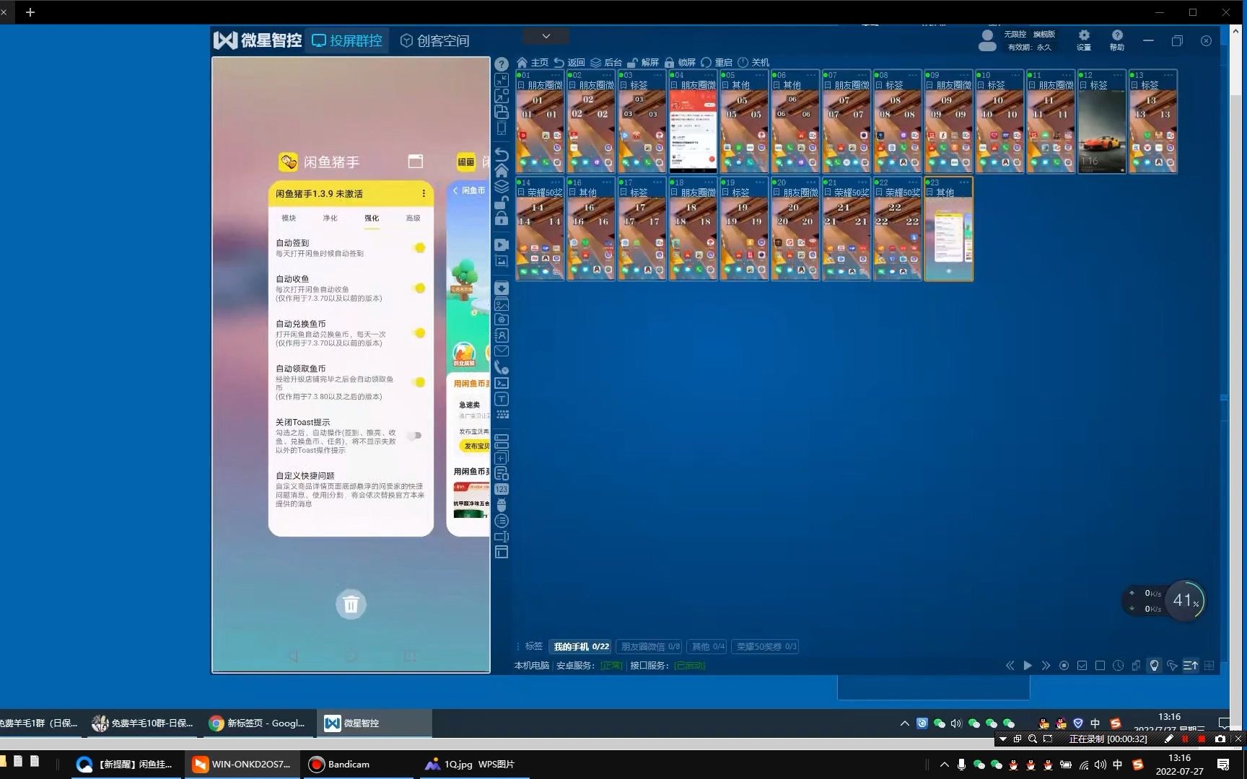Toggle the 自动兑换鱼币 switch
The width and height of the screenshot is (1247, 779).
[x=418, y=333]
